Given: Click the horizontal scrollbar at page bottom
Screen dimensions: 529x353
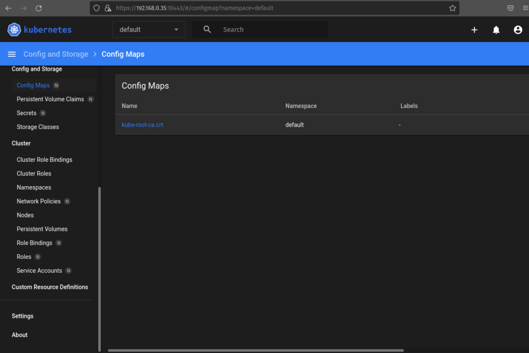Looking at the screenshot, I should coord(256,350).
